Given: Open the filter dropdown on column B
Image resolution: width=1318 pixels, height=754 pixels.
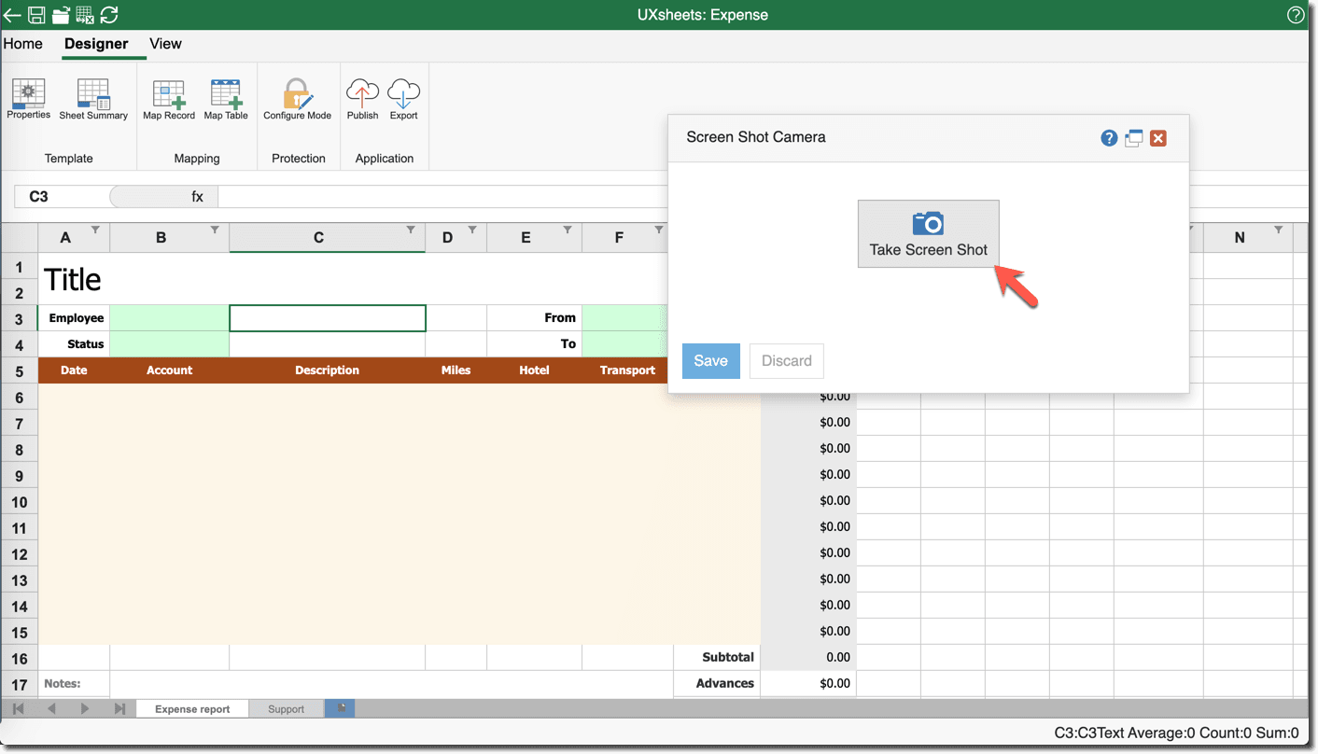Looking at the screenshot, I should (x=215, y=230).
